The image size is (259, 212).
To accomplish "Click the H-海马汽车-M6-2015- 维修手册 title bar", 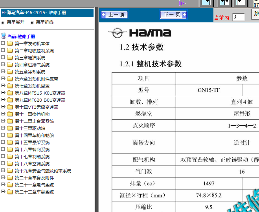I will point(47,13).
